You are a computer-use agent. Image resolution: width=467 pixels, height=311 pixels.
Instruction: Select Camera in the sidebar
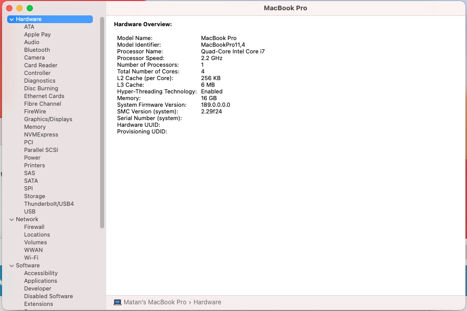pos(34,58)
